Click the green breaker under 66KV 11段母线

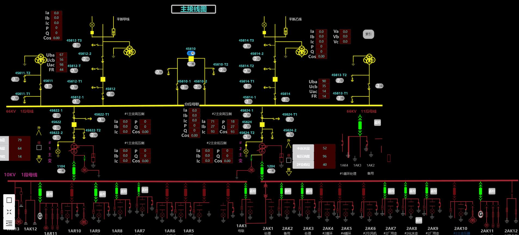click(x=360, y=125)
